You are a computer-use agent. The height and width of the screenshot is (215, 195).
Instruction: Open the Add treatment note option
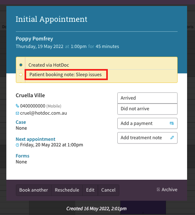(x=147, y=138)
